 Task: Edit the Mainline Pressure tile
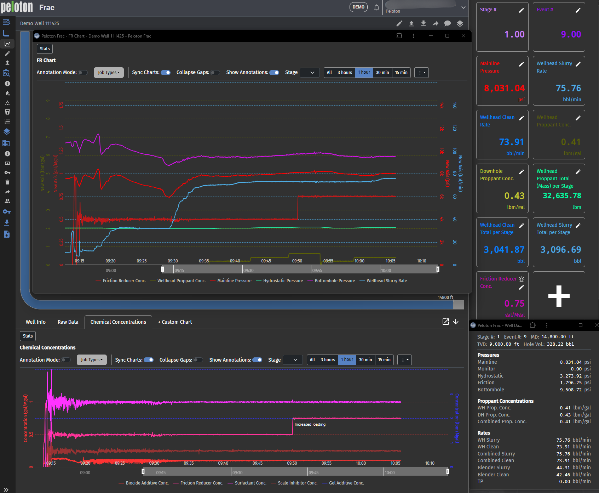pos(521,64)
